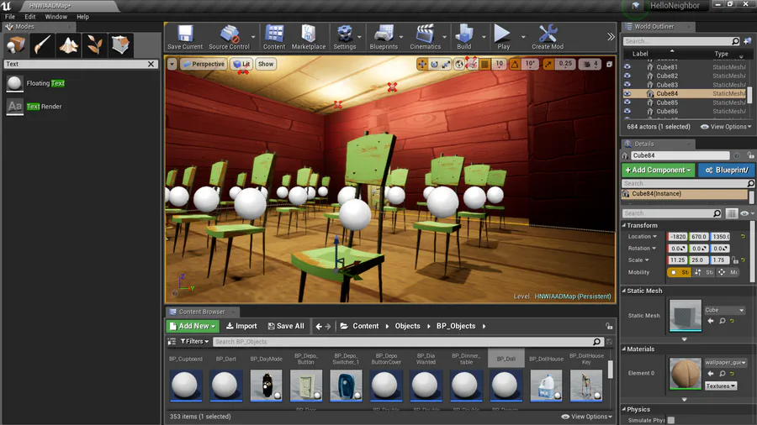Toggle scale snapping icon in viewport

548,64
